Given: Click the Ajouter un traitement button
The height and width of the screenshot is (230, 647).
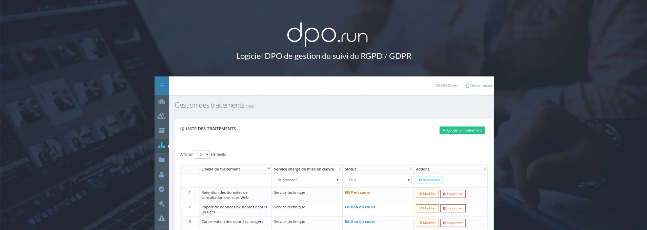Looking at the screenshot, I should [462, 131].
